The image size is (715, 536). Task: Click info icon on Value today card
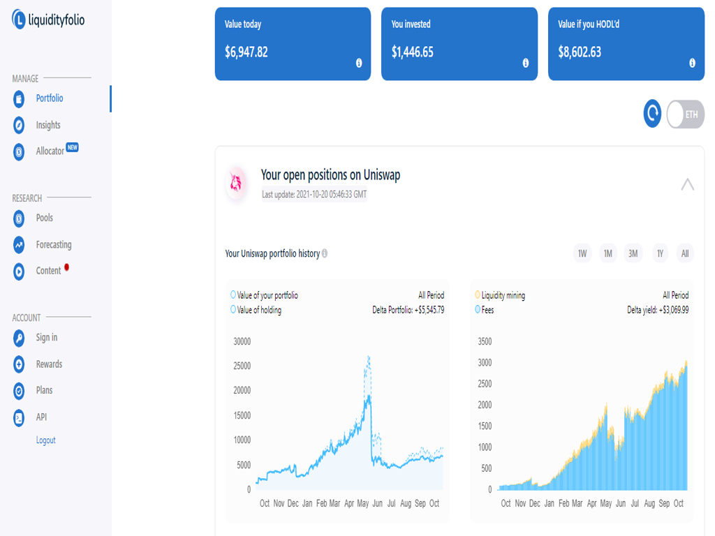tap(359, 63)
